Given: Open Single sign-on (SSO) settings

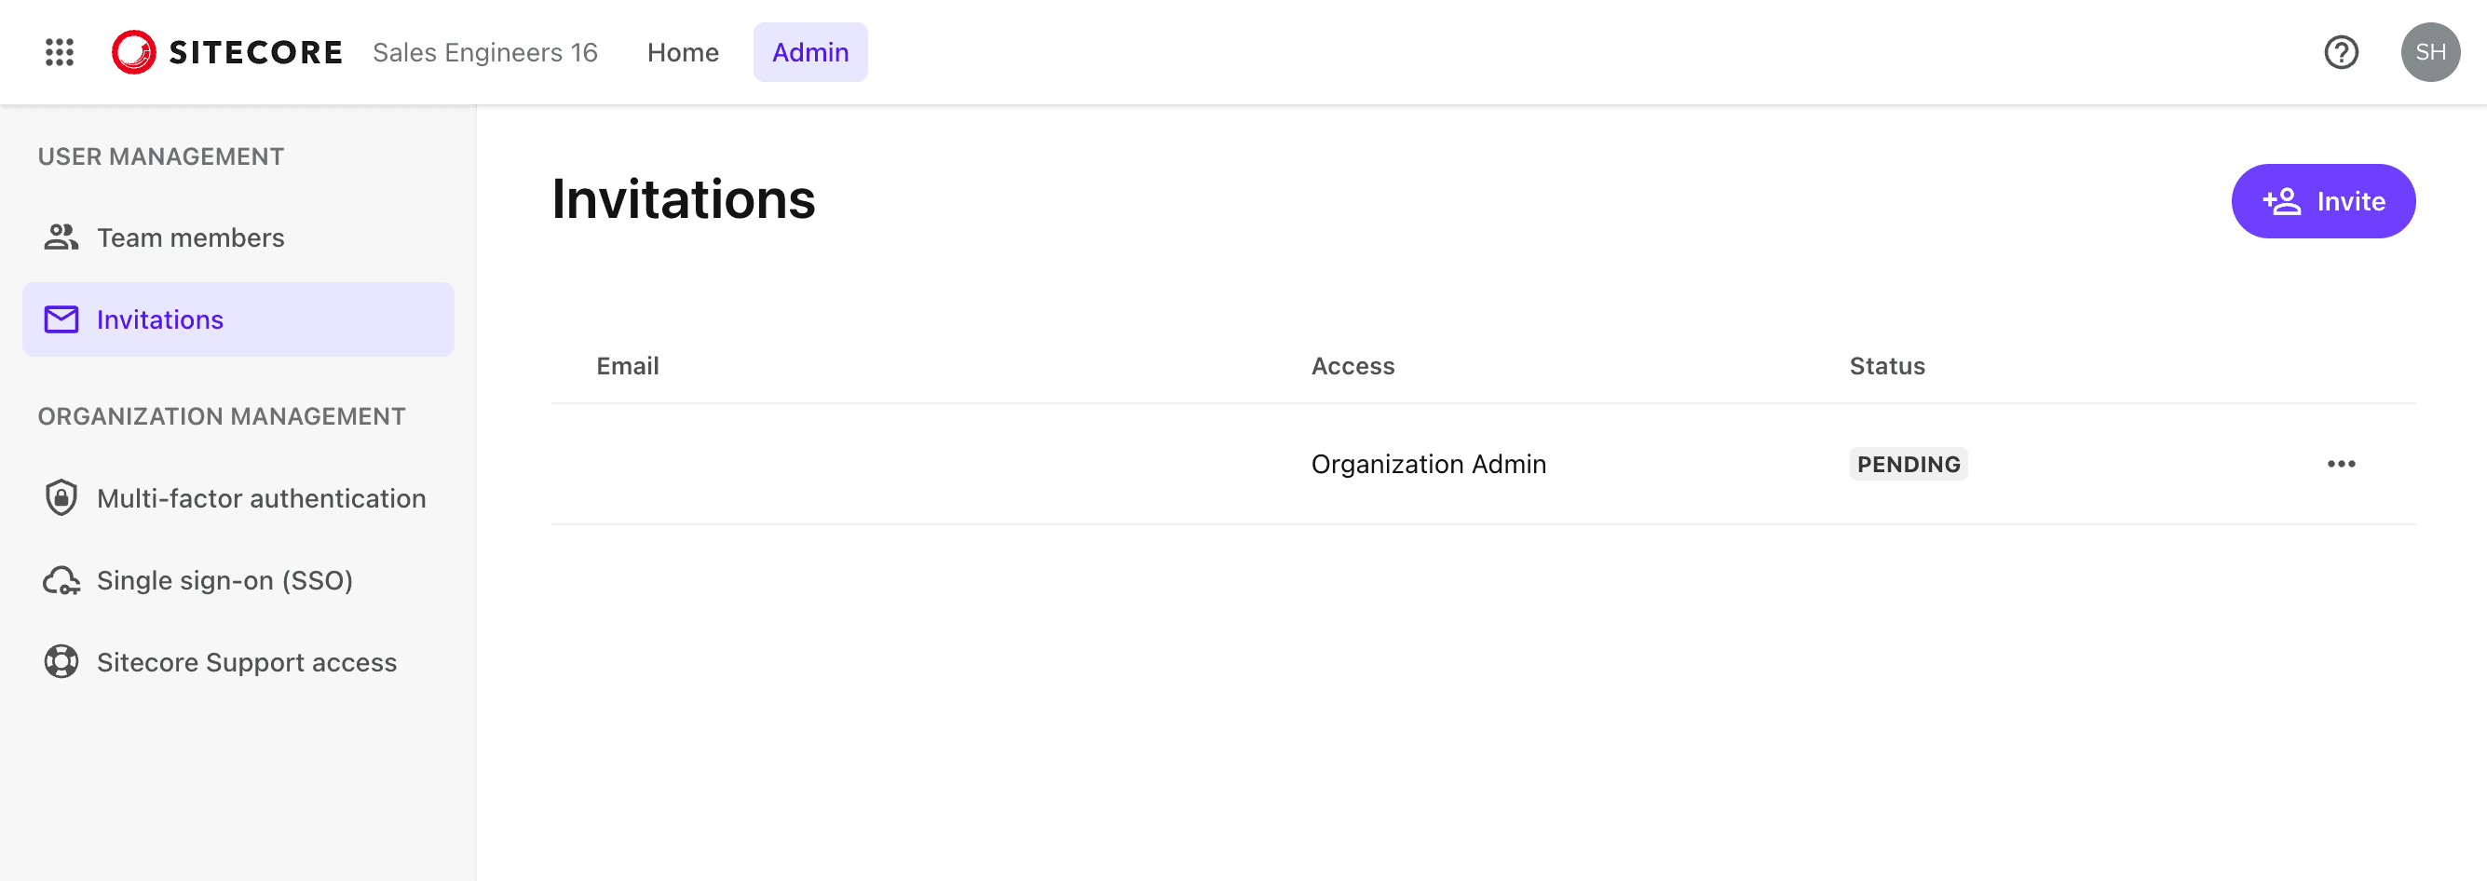Looking at the screenshot, I should click(x=224, y=580).
